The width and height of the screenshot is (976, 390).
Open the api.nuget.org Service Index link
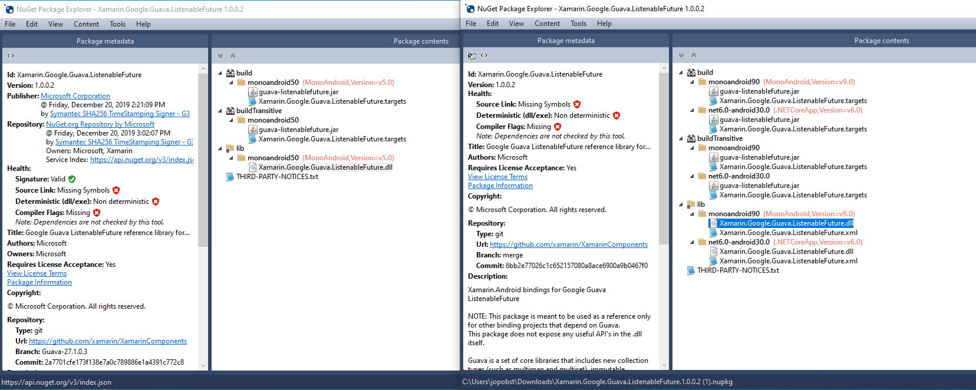click(141, 160)
